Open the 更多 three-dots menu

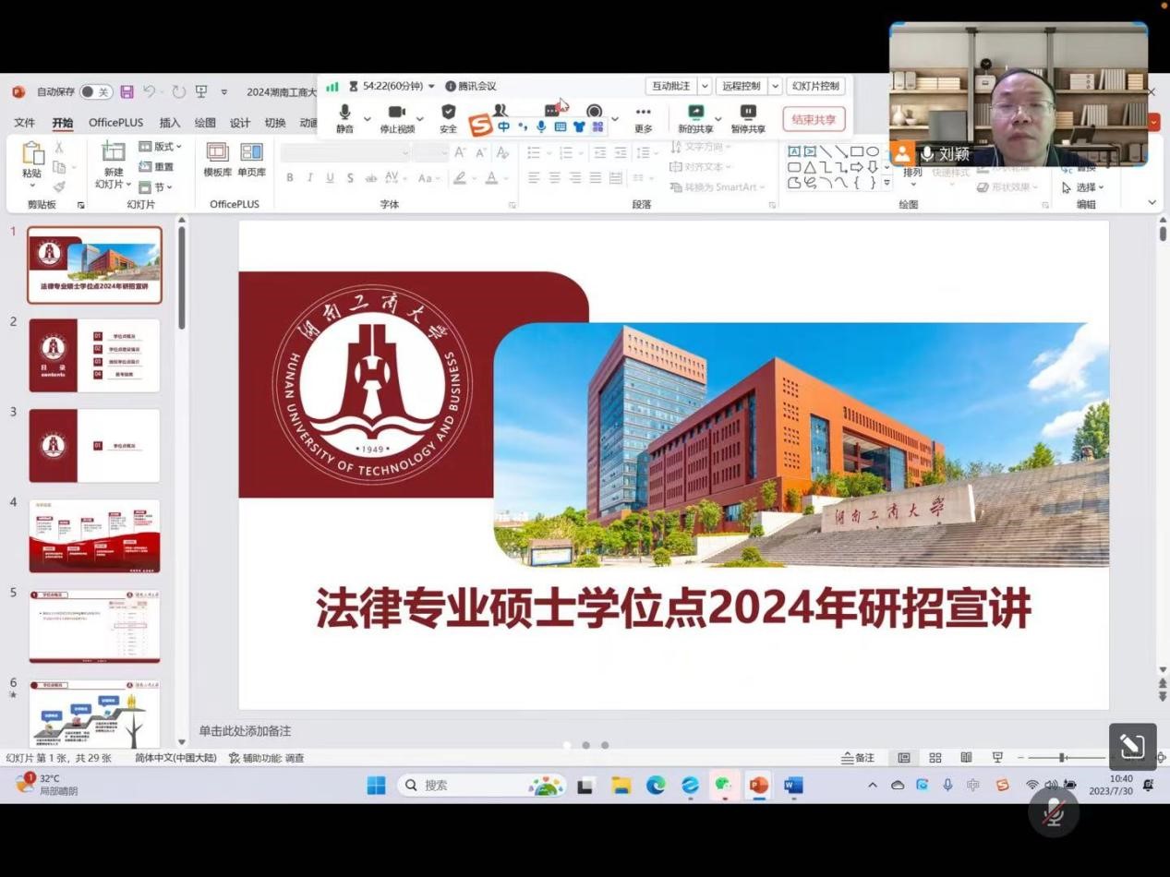click(643, 113)
